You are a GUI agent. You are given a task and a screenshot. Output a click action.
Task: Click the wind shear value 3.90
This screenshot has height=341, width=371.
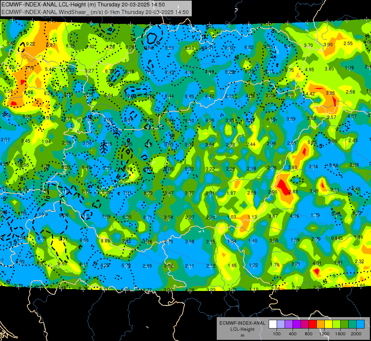[x=328, y=45]
